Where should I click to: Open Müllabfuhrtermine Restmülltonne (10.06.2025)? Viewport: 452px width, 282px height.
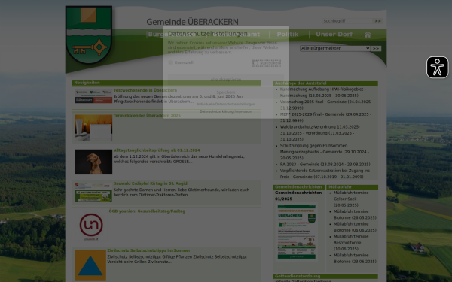tap(351, 243)
